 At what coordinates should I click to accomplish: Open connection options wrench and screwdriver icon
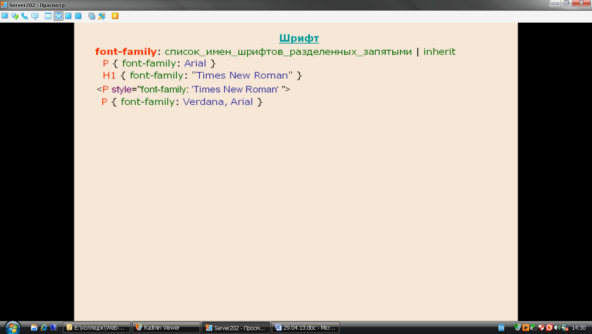(x=102, y=16)
